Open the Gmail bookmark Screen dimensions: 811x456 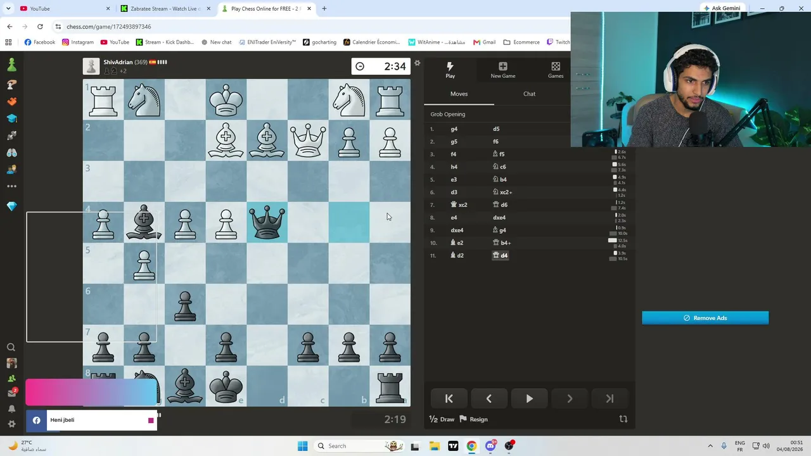click(x=485, y=42)
